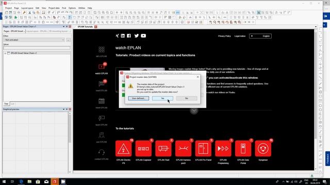Open EPLAN Harness proD tutorials tile
The image size is (330, 185).
pos(184,149)
